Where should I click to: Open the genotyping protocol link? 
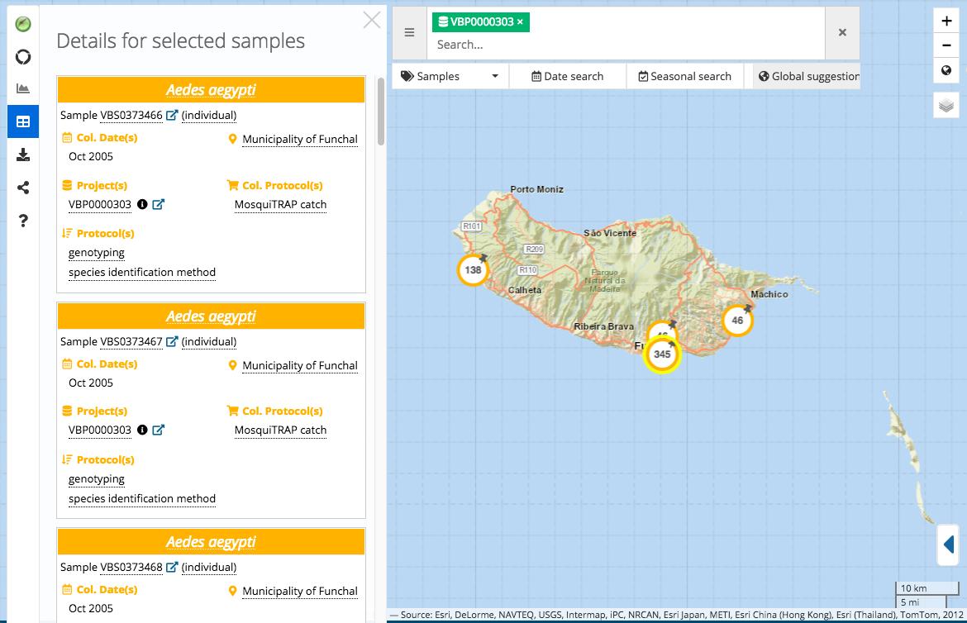(x=96, y=252)
